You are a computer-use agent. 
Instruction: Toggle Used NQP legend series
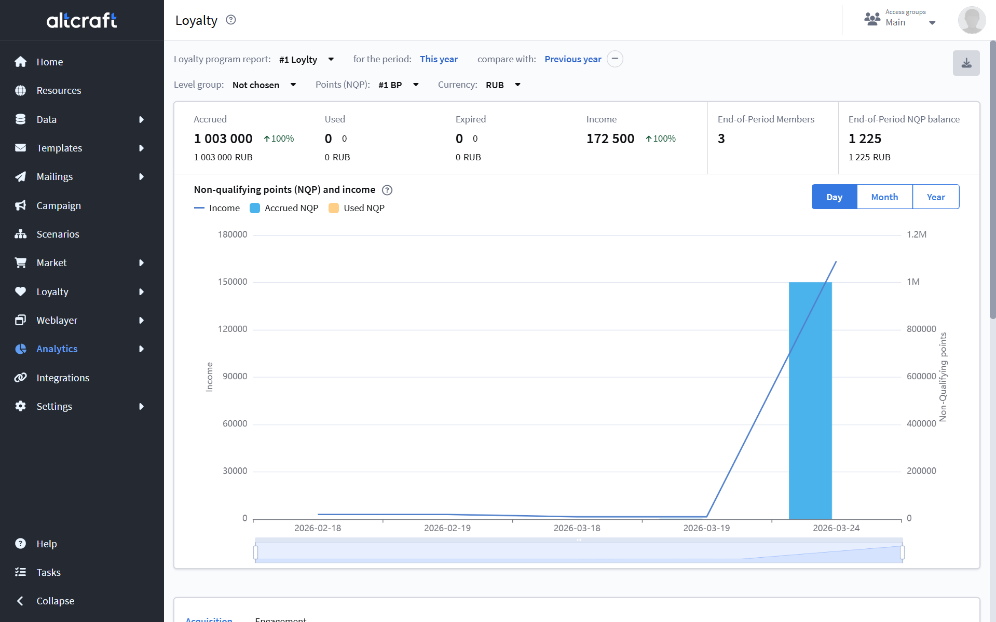357,208
